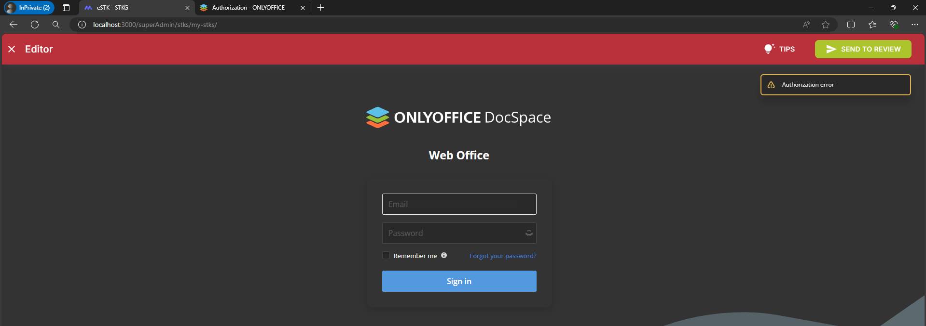
Task: Add this page to favorites
Action: [x=826, y=25]
